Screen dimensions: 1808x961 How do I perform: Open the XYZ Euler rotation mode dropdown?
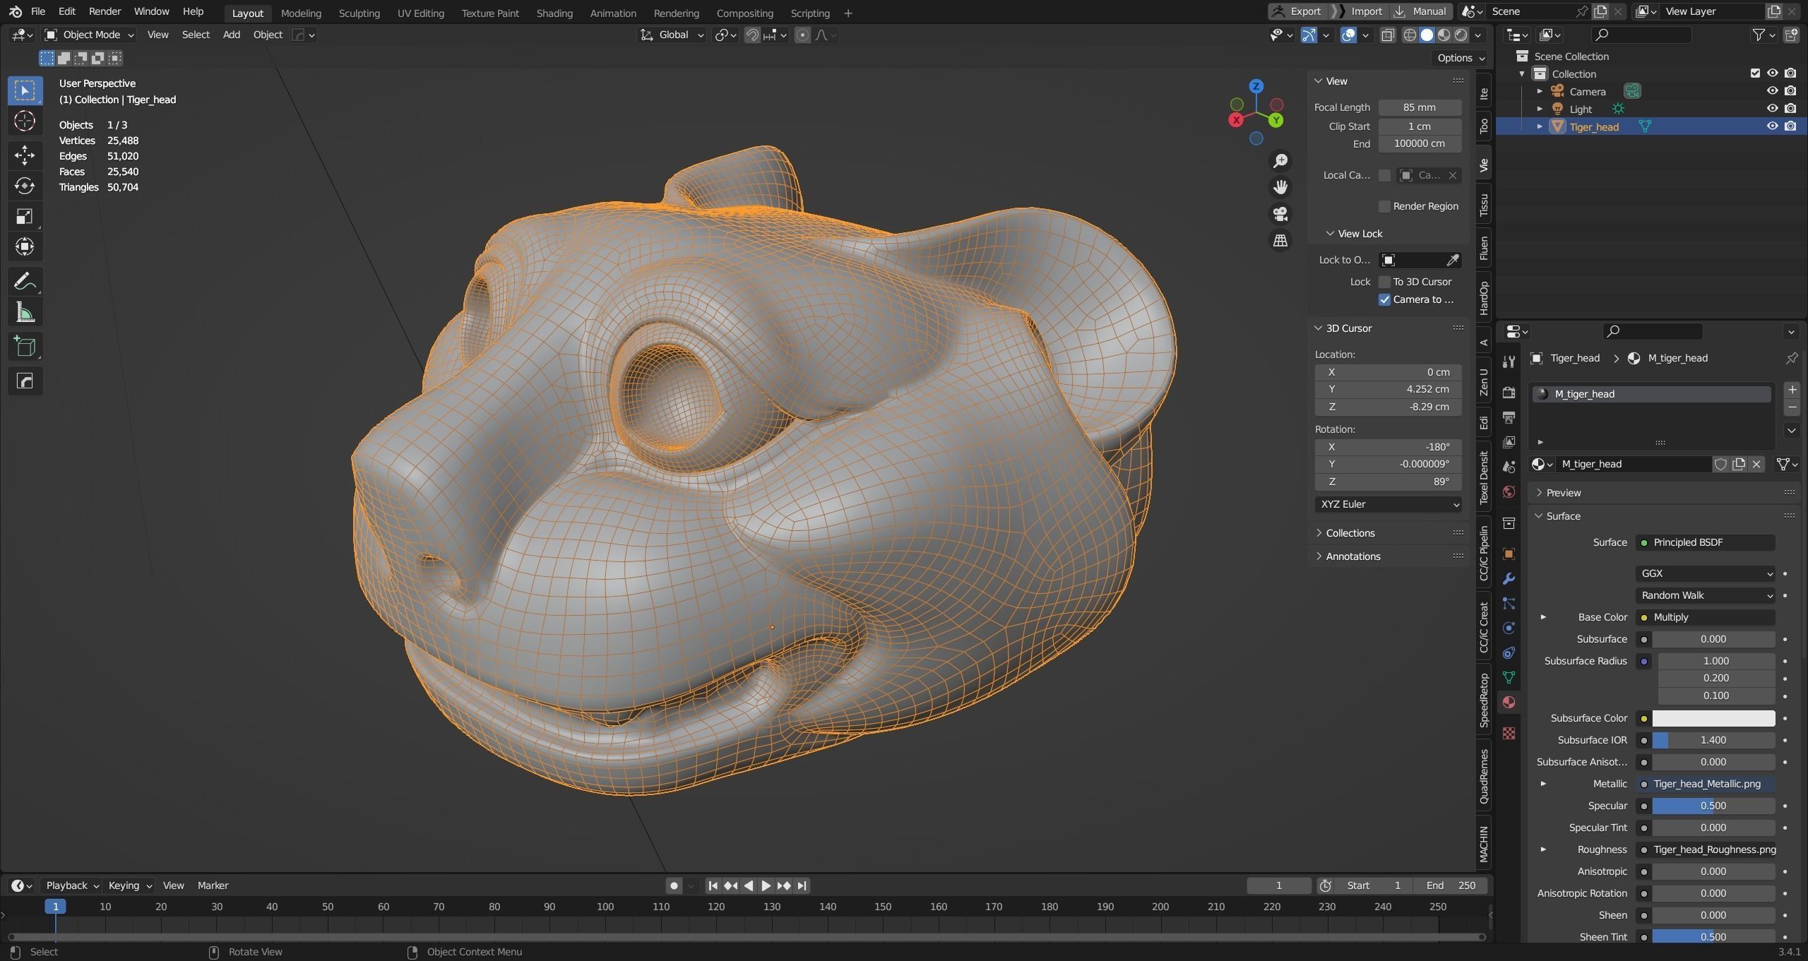click(x=1388, y=504)
